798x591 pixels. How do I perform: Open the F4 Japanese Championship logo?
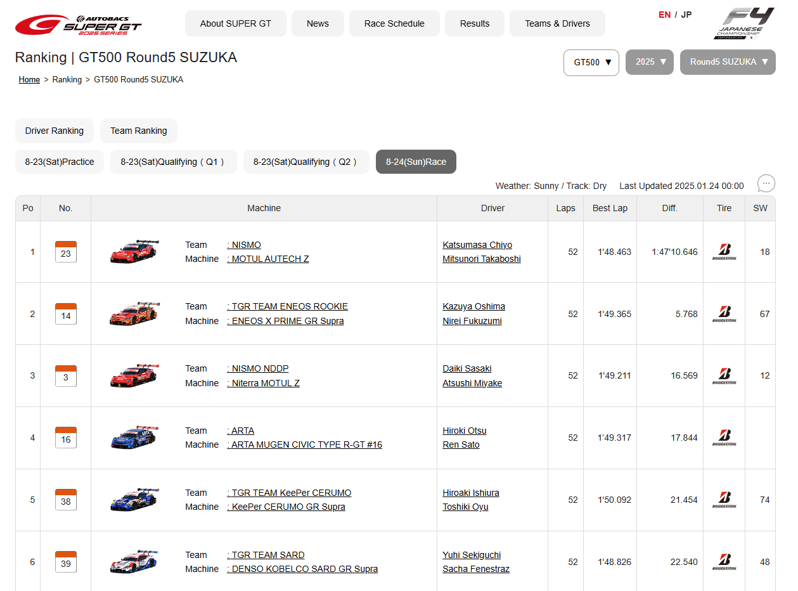[x=744, y=24]
